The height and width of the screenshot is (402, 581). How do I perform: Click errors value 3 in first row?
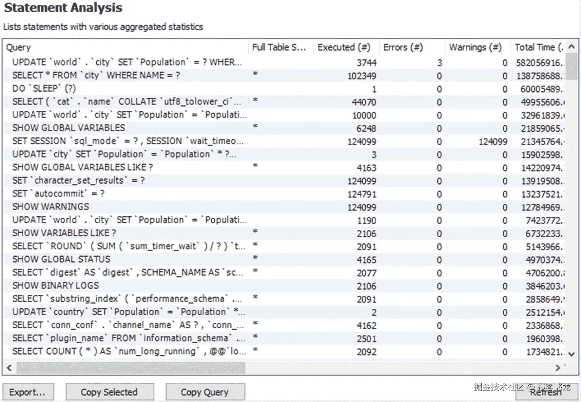[x=440, y=63]
